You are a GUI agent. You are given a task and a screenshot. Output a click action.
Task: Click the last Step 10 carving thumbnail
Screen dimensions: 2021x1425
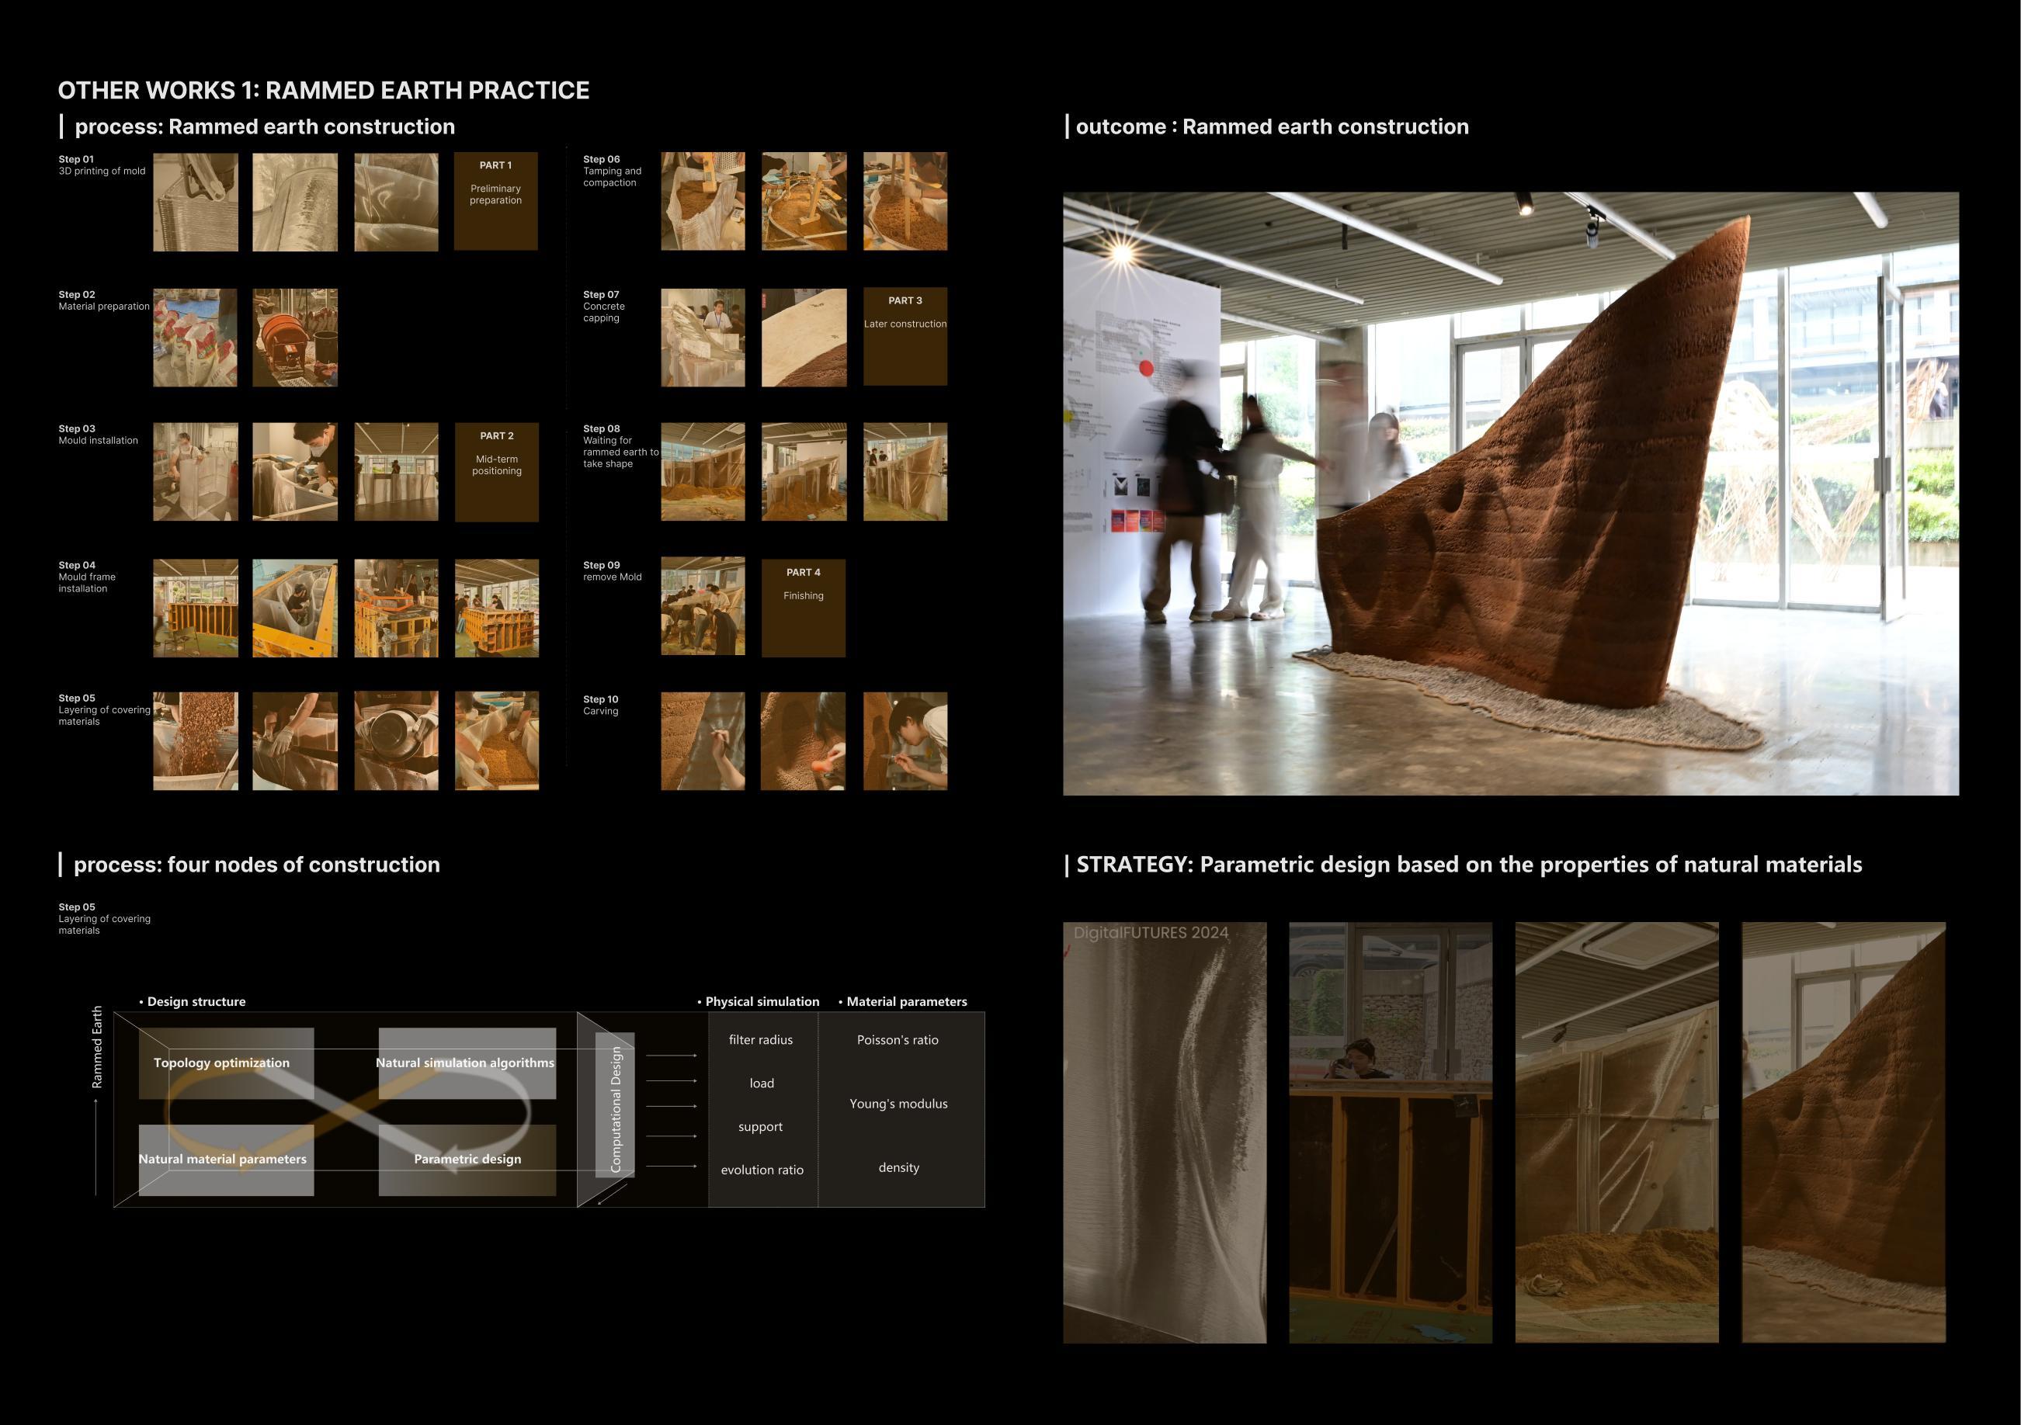pyautogui.click(x=905, y=740)
